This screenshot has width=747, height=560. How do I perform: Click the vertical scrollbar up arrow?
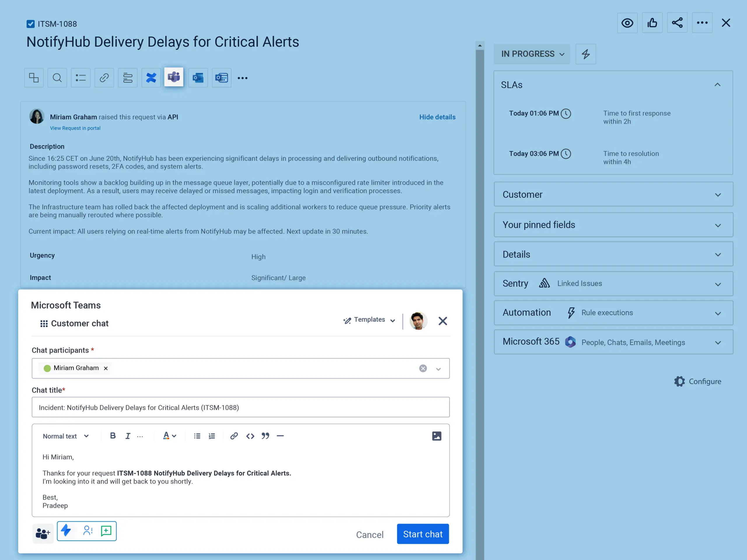[480, 45]
